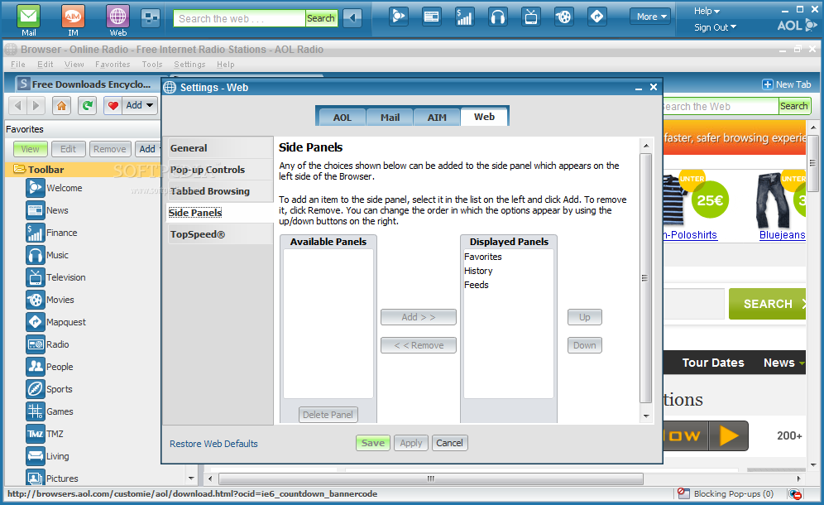Viewport: 824px width, 505px height.
Task: Click the Save button
Action: [x=373, y=443]
